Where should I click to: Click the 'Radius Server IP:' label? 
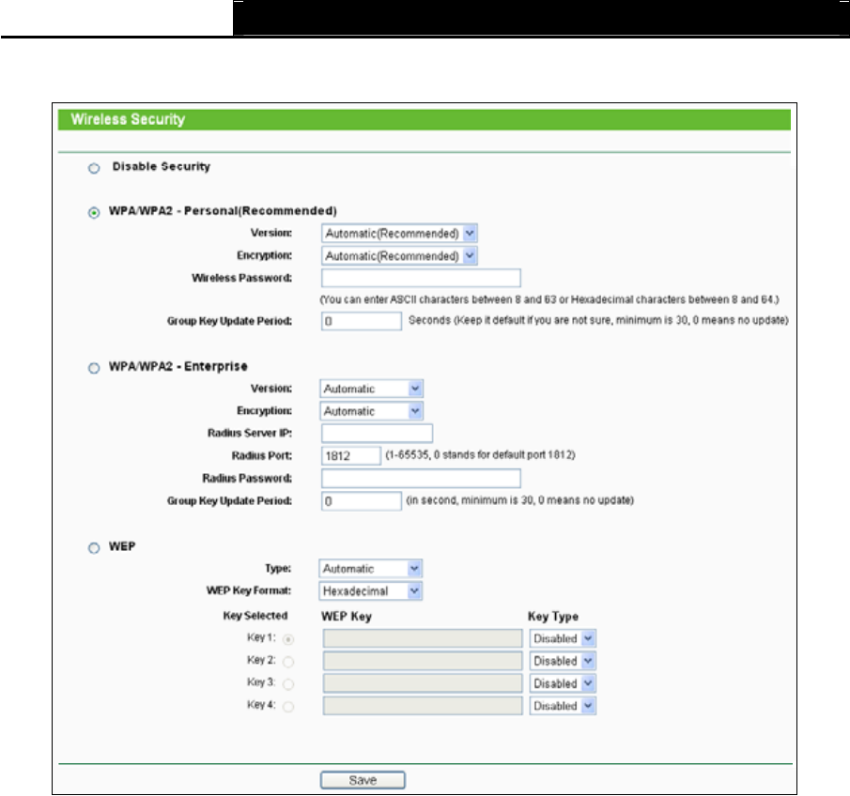pyautogui.click(x=249, y=433)
